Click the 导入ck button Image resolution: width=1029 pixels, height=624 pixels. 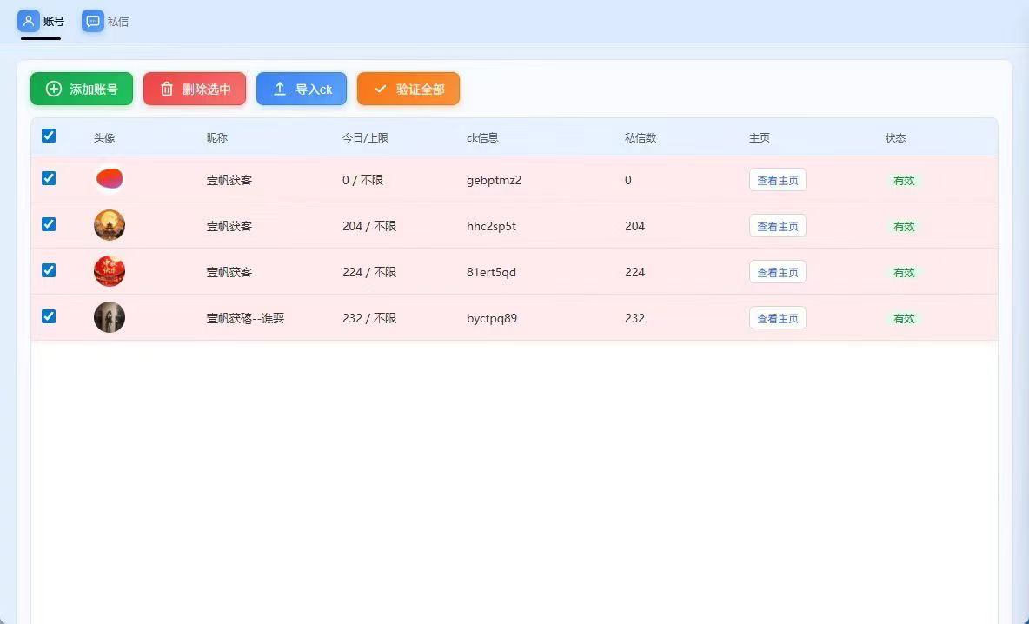tap(302, 88)
